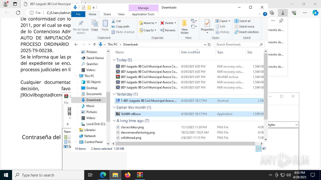The width and height of the screenshot is (321, 180).
Task: Switch to details view layout icon
Action: 259,149
